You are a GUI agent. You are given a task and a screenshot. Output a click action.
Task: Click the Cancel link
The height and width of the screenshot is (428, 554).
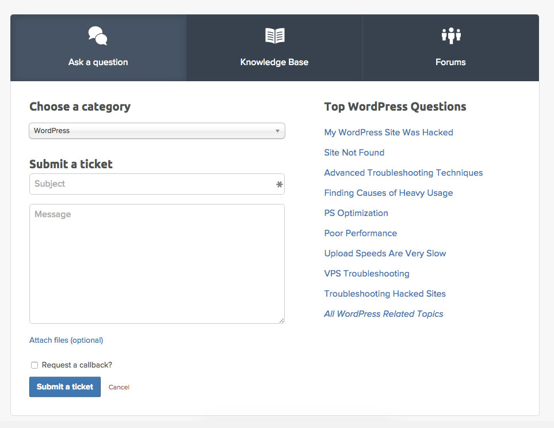[119, 387]
